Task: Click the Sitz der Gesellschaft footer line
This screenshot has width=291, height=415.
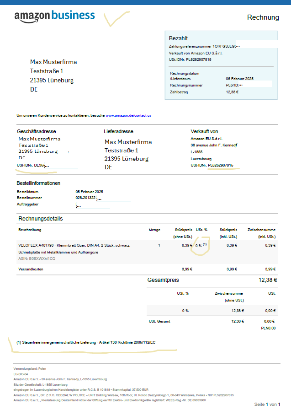Action: tap(41, 384)
